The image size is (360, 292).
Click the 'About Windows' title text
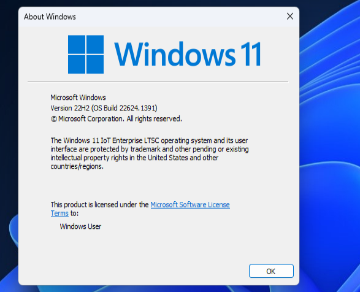click(x=50, y=17)
